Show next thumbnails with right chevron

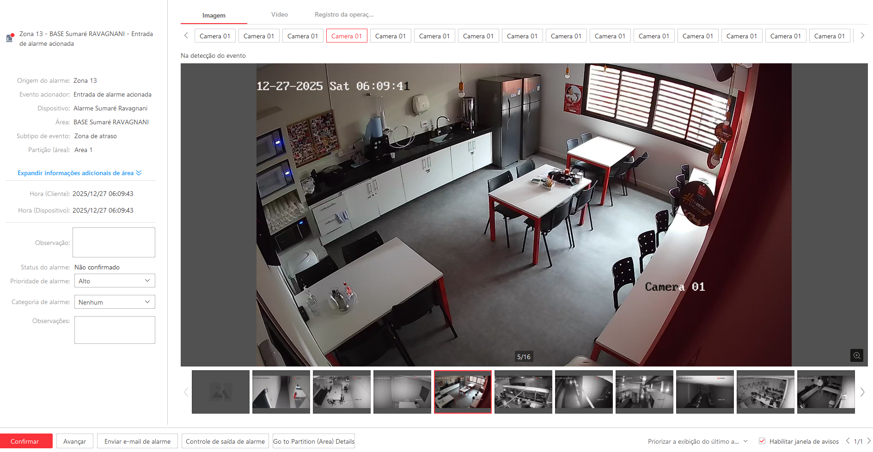(x=862, y=392)
